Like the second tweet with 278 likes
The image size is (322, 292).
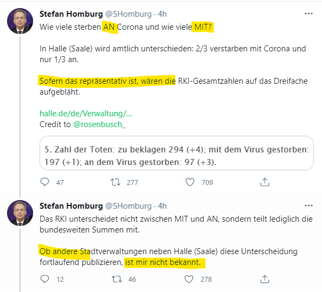pos(189,279)
